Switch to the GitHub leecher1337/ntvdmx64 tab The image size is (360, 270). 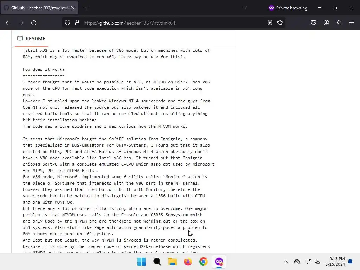click(x=39, y=8)
